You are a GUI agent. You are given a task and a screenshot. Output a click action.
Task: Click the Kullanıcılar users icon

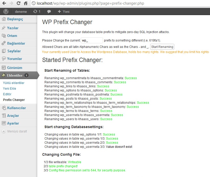pyautogui.click(x=4, y=108)
